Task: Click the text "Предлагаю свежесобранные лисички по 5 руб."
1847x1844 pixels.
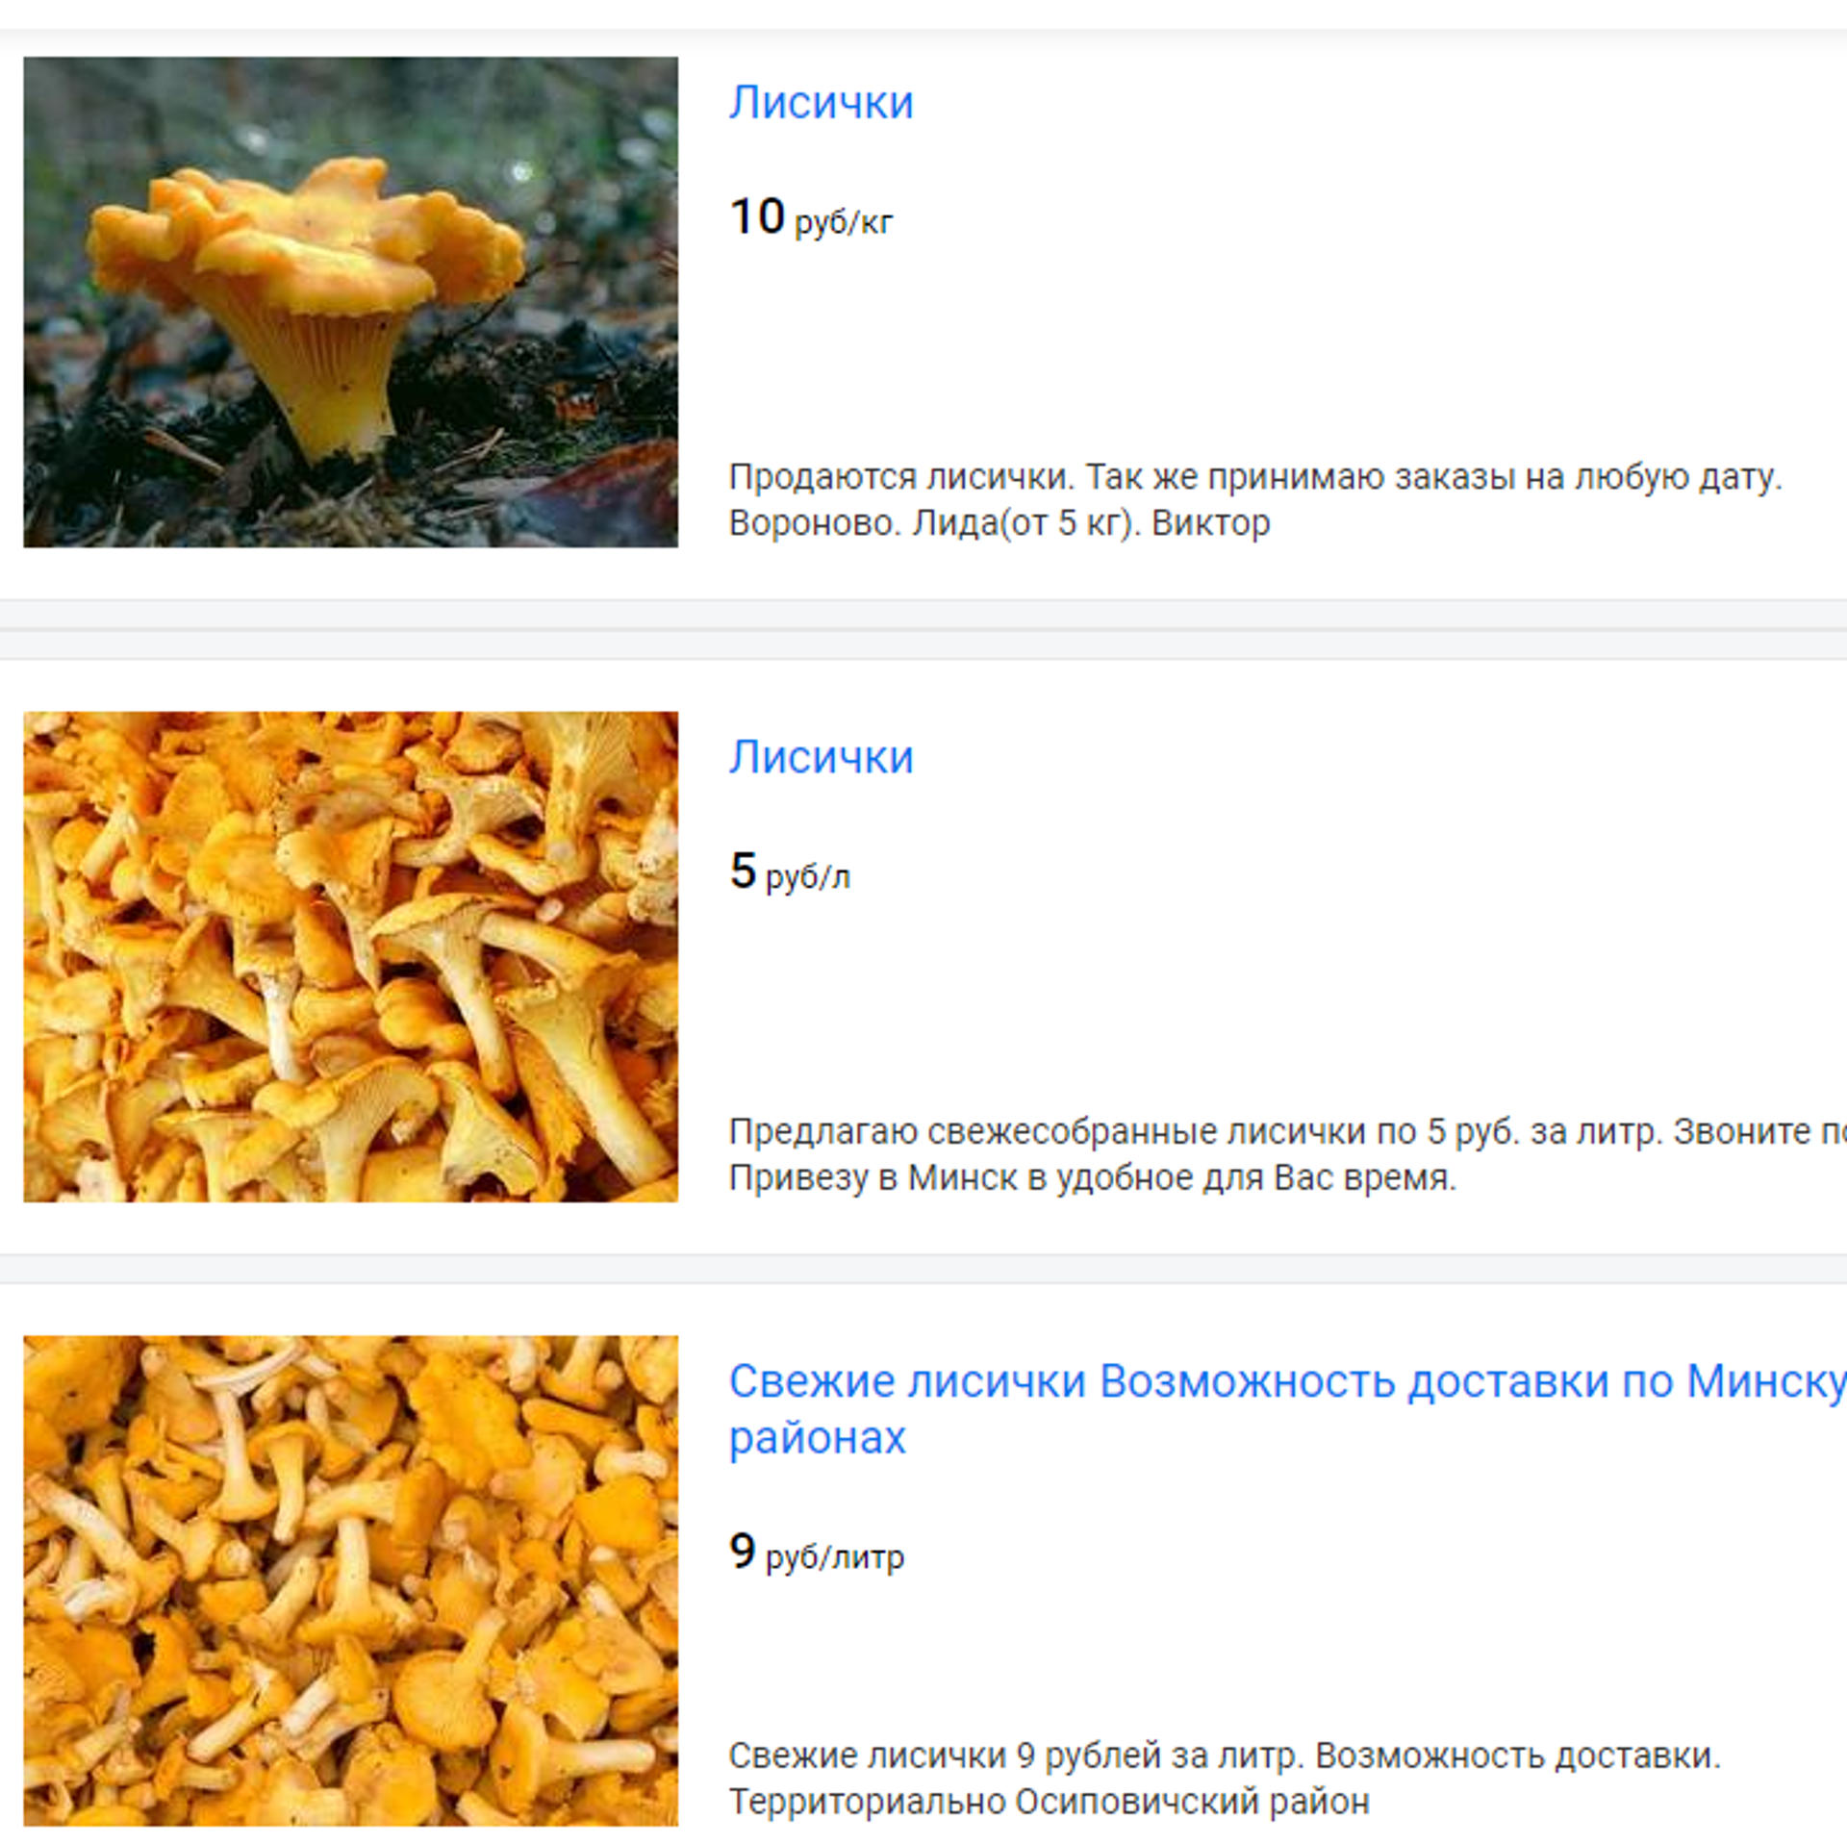Action: click(x=1125, y=1132)
